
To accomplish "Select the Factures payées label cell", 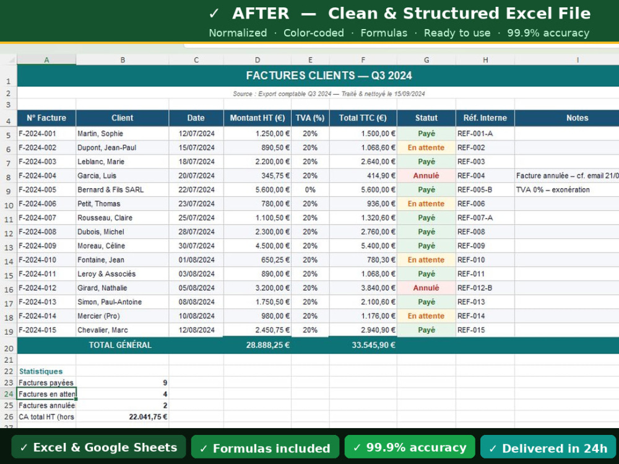I will 46,383.
